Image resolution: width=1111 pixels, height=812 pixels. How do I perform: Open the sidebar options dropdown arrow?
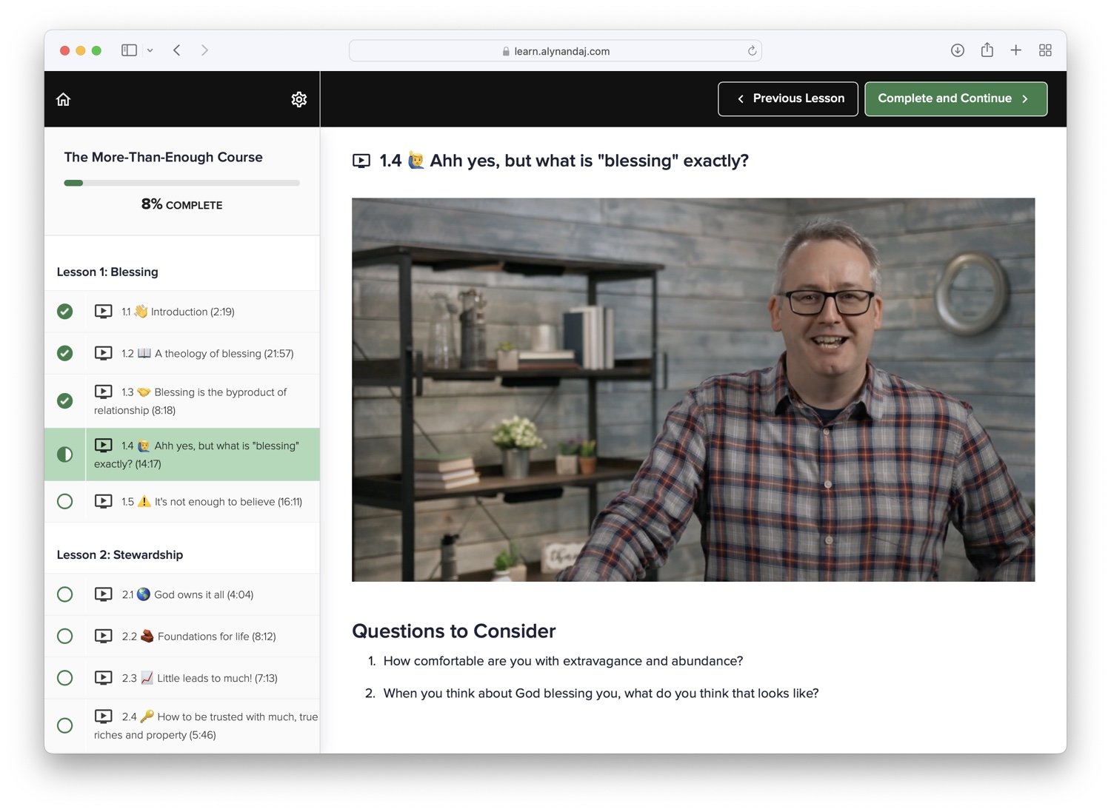click(x=150, y=50)
